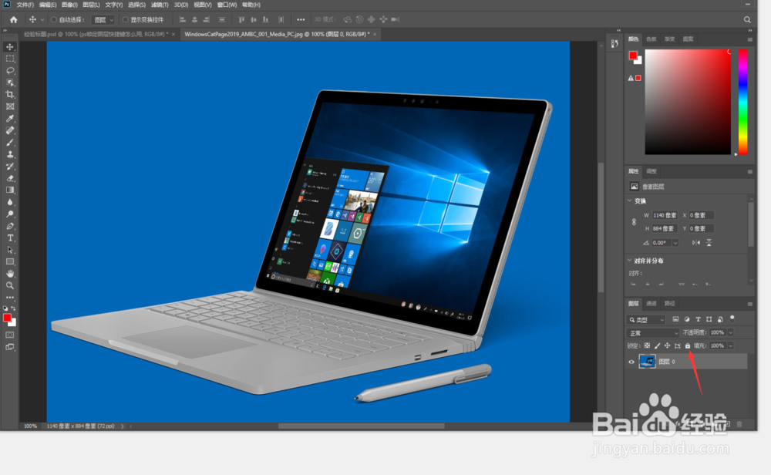
Task: Toggle prevent artboard auto-nesting lock icon
Action: click(x=678, y=345)
